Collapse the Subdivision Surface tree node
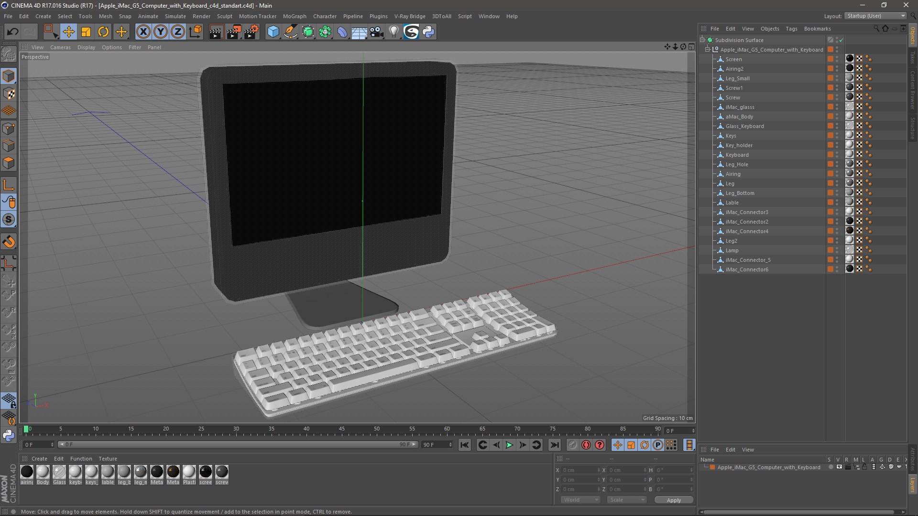This screenshot has height=516, width=918. tap(702, 40)
